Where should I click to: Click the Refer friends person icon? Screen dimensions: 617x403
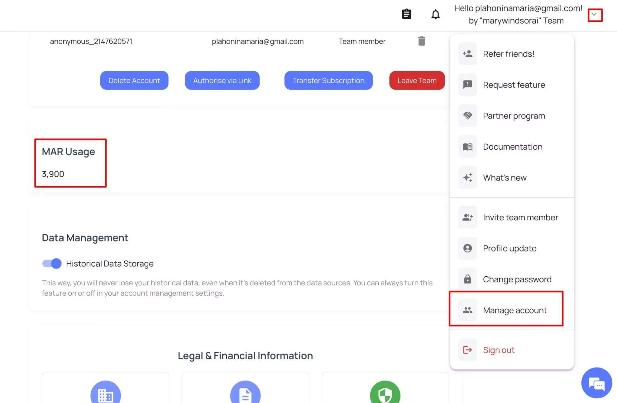pyautogui.click(x=467, y=54)
